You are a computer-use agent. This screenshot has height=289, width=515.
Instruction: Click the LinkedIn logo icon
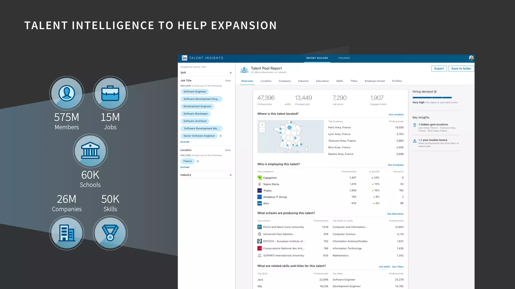click(184, 58)
